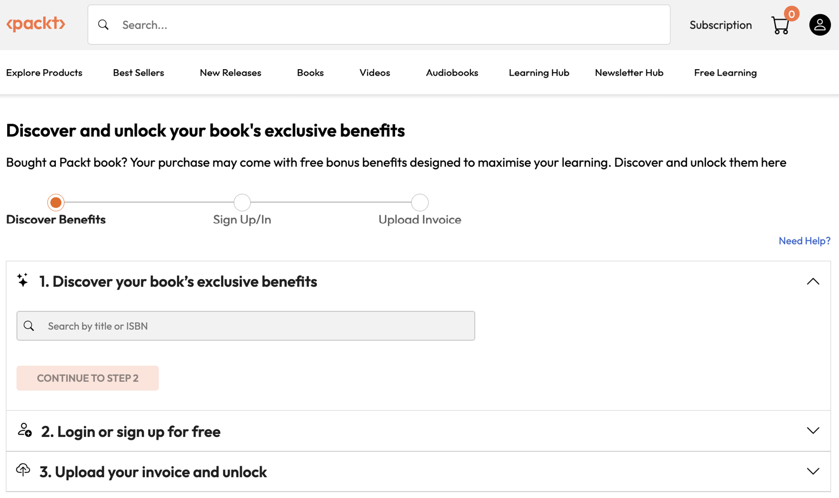Viewport: 839px width, 498px height.
Task: Open the shopping cart
Action: coord(781,25)
